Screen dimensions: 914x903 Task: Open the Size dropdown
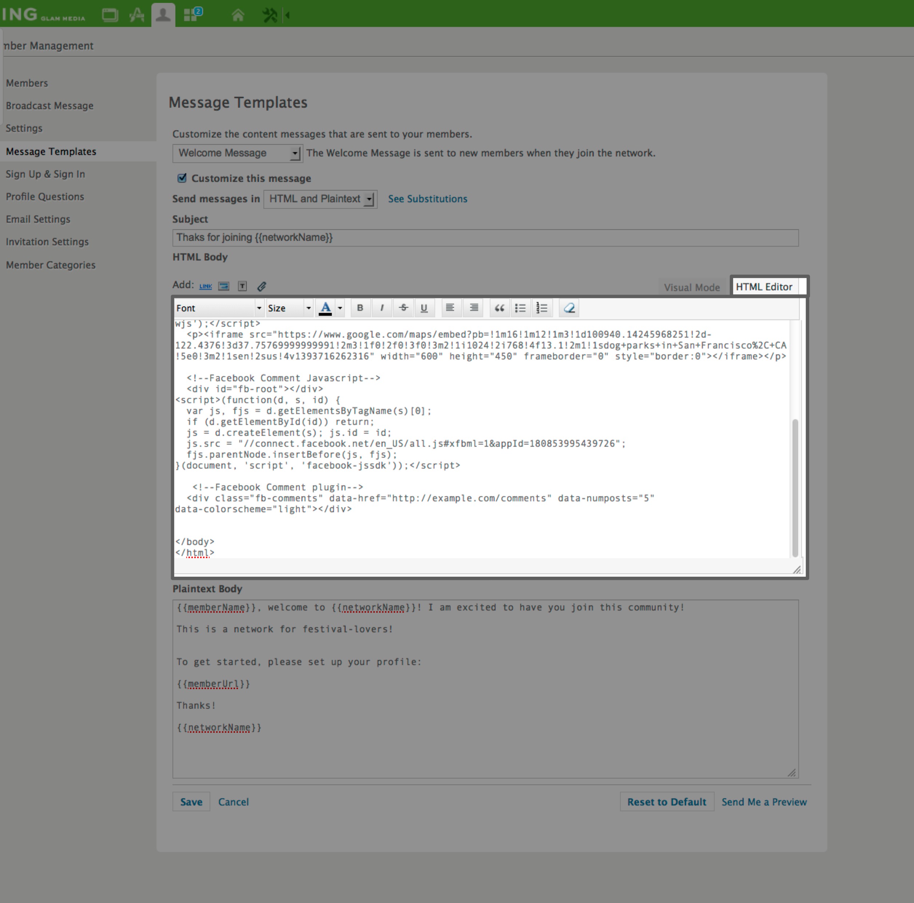[x=289, y=308]
